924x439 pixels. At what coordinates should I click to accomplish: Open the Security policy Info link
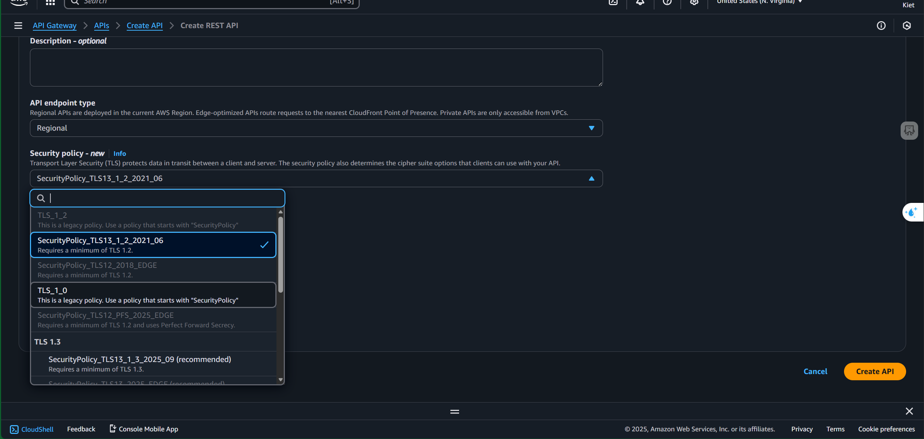(119, 154)
